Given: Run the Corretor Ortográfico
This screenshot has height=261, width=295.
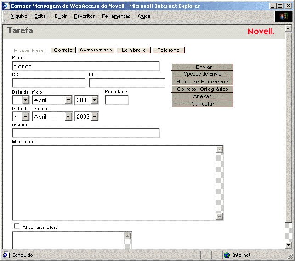Looking at the screenshot, I should coord(203,89).
